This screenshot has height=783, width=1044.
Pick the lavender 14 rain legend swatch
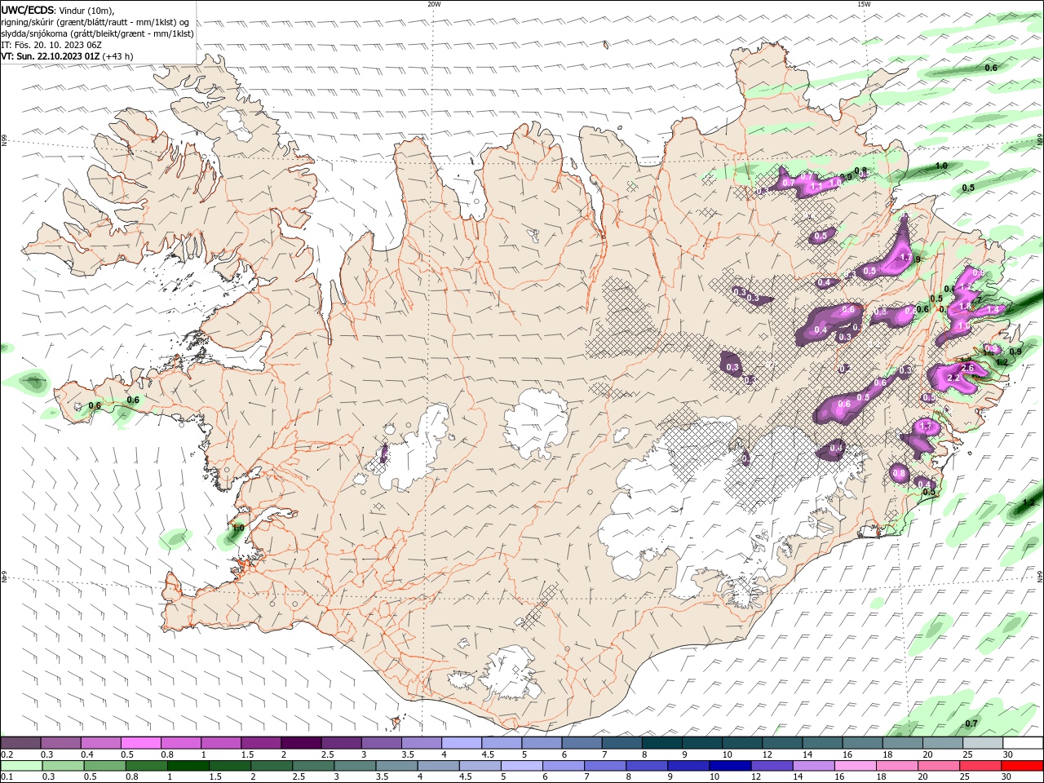coord(813,766)
